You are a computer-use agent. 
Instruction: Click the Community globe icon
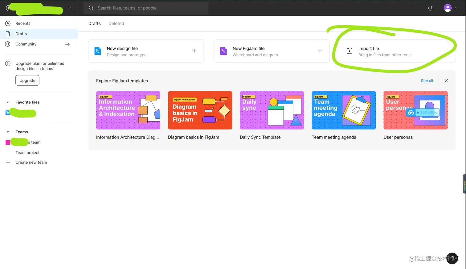[8, 44]
